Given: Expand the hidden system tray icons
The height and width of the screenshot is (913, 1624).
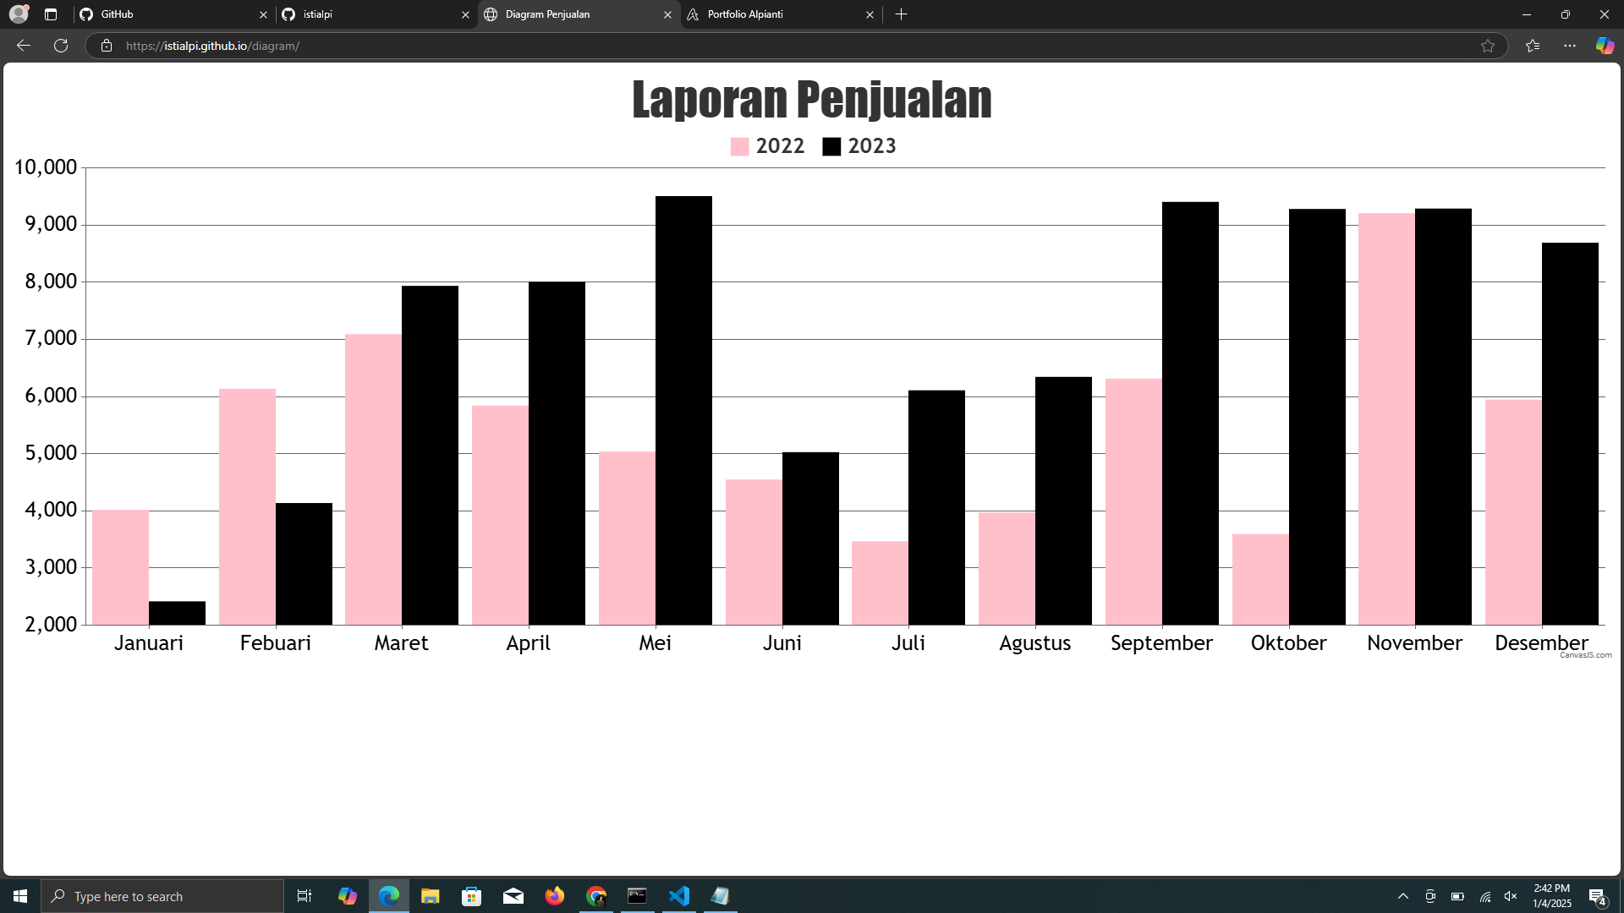Looking at the screenshot, I should (1402, 896).
